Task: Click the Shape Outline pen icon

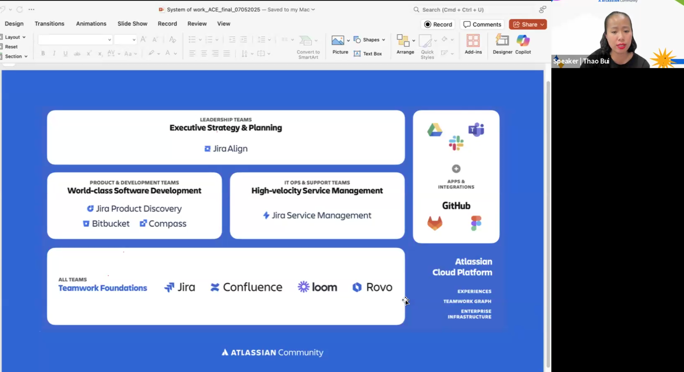Action: (x=444, y=53)
